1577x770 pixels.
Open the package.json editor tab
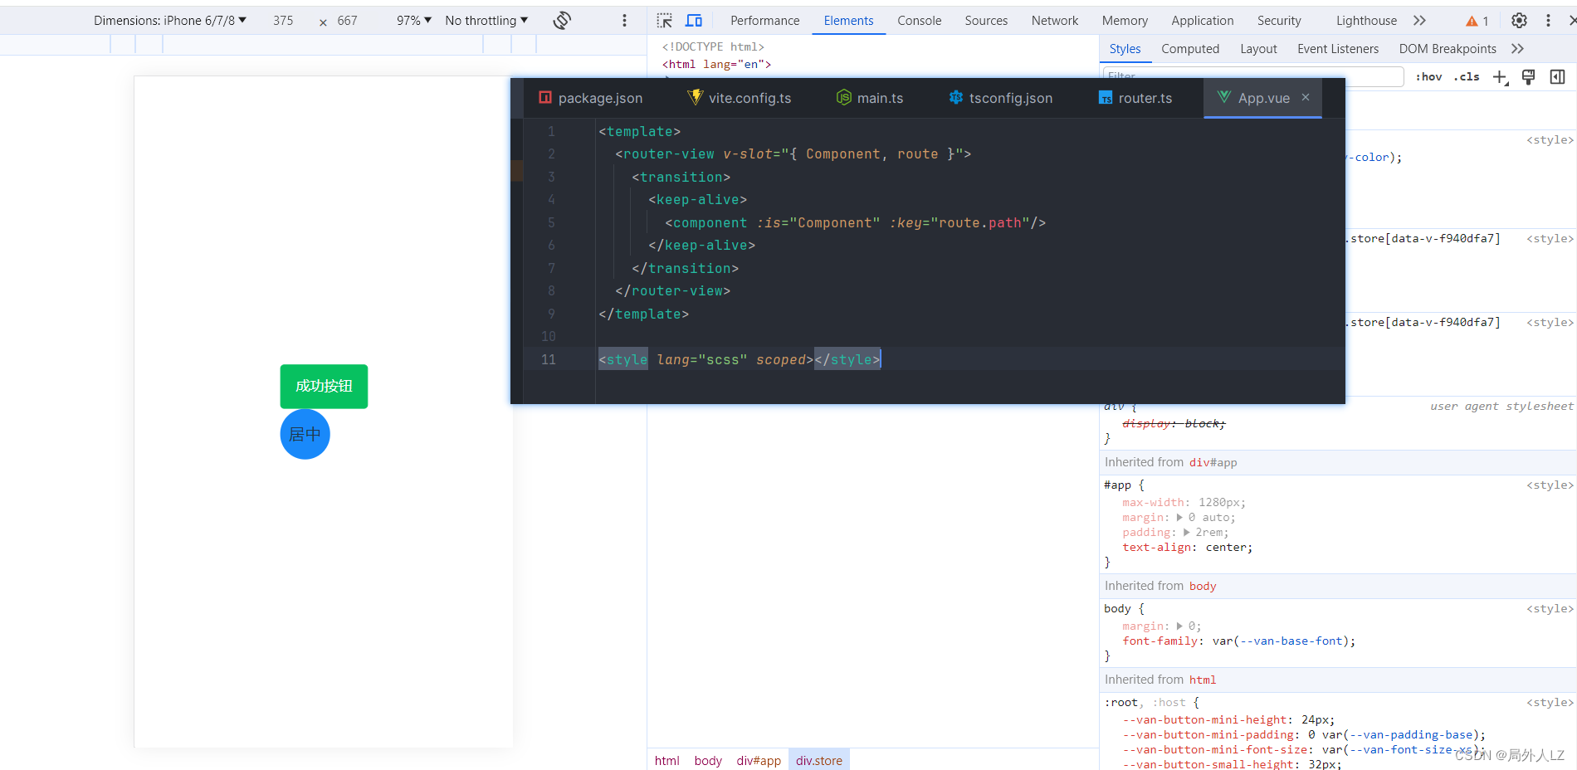pyautogui.click(x=590, y=98)
